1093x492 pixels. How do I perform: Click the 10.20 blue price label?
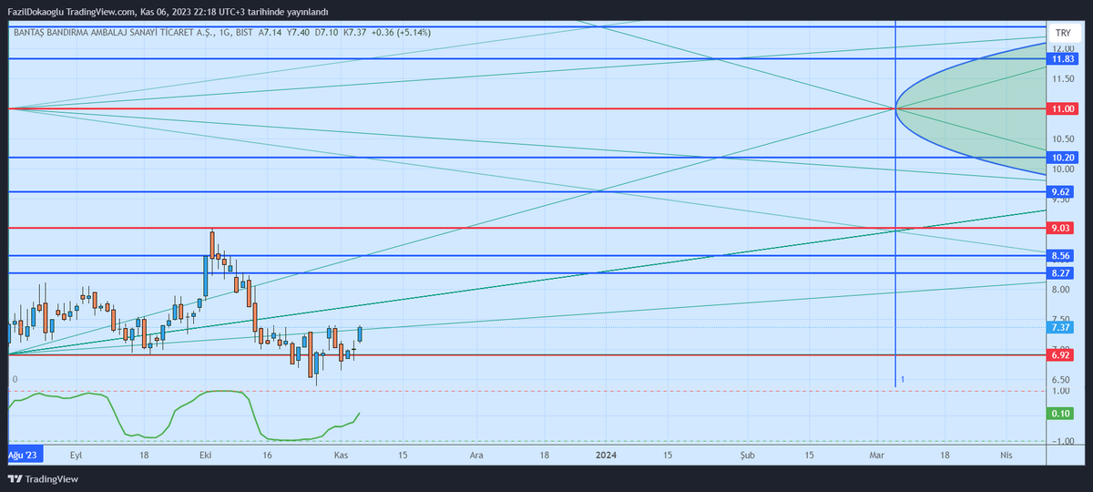1062,158
